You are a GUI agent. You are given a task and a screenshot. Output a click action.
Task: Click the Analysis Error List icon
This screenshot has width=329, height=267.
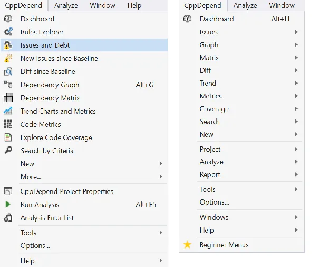point(8,217)
